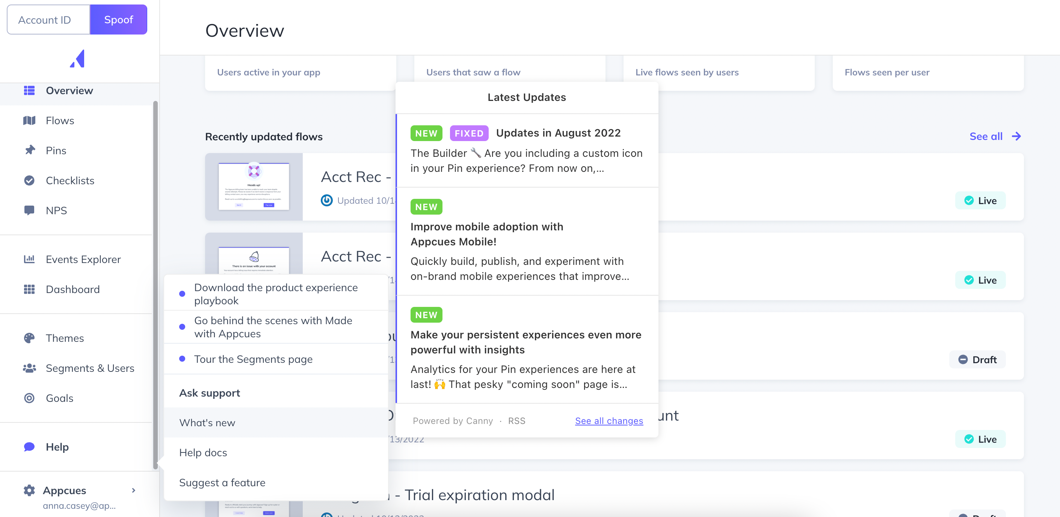
Task: Click the sidebar vertical scrollbar
Action: (x=156, y=284)
